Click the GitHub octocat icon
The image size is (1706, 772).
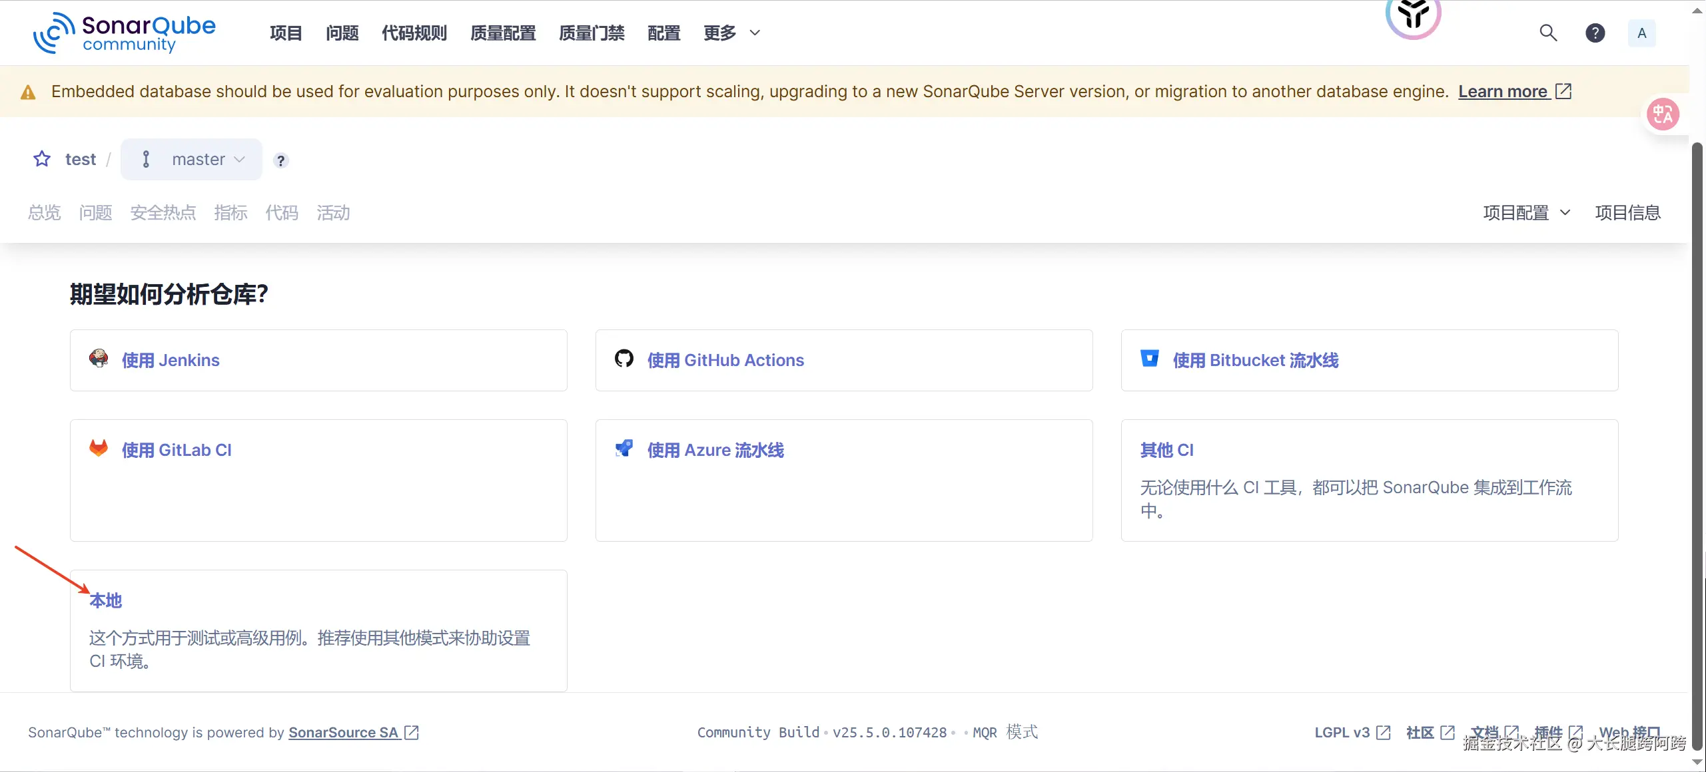(624, 359)
